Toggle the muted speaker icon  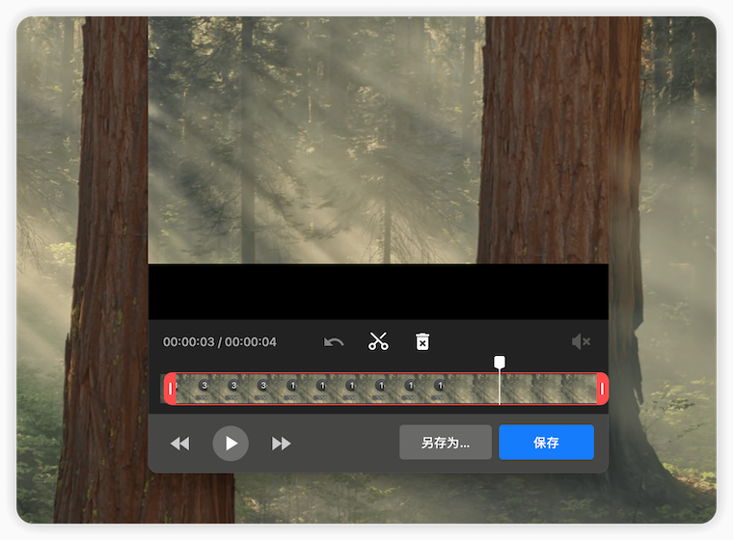(x=580, y=342)
